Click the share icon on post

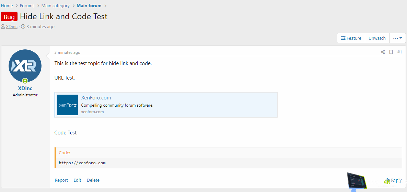383,52
